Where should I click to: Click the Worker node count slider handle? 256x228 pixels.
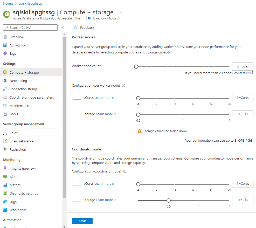pyautogui.click(x=136, y=67)
